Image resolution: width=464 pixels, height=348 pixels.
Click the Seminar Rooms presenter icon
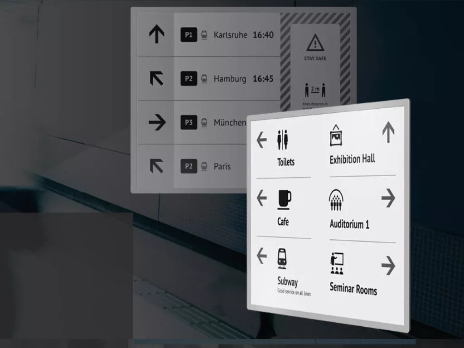pyautogui.click(x=336, y=263)
